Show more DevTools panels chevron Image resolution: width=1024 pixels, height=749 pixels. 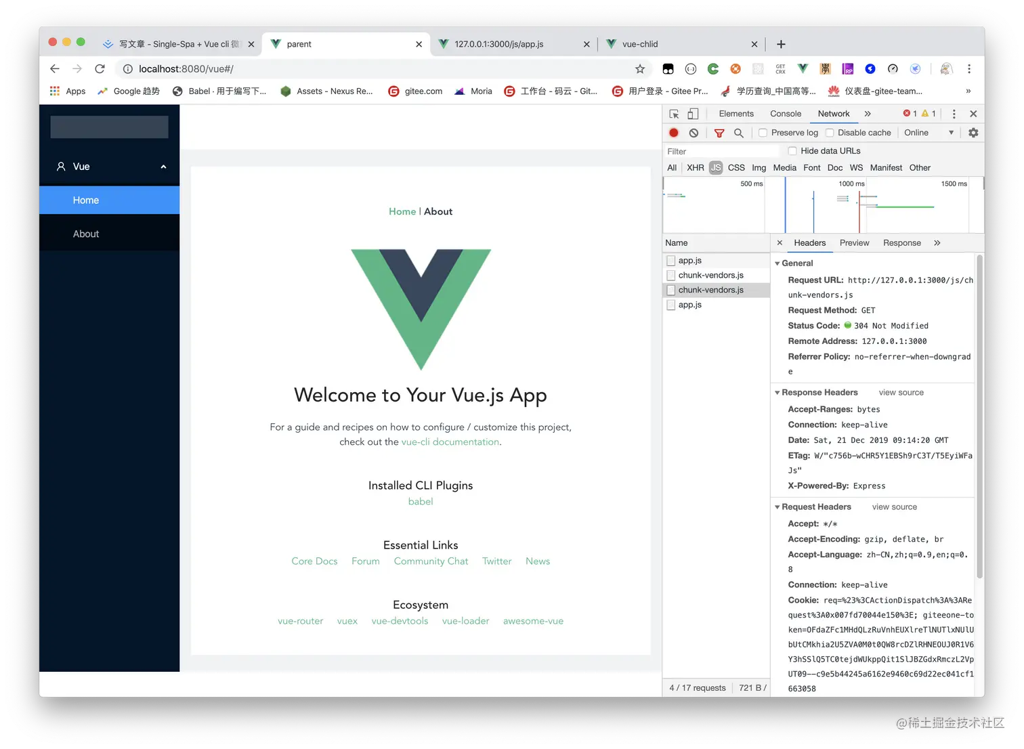pyautogui.click(x=868, y=114)
